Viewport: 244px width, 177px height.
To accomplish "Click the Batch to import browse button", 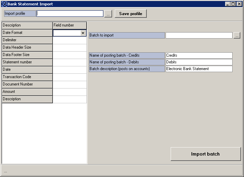I will point(237,36).
